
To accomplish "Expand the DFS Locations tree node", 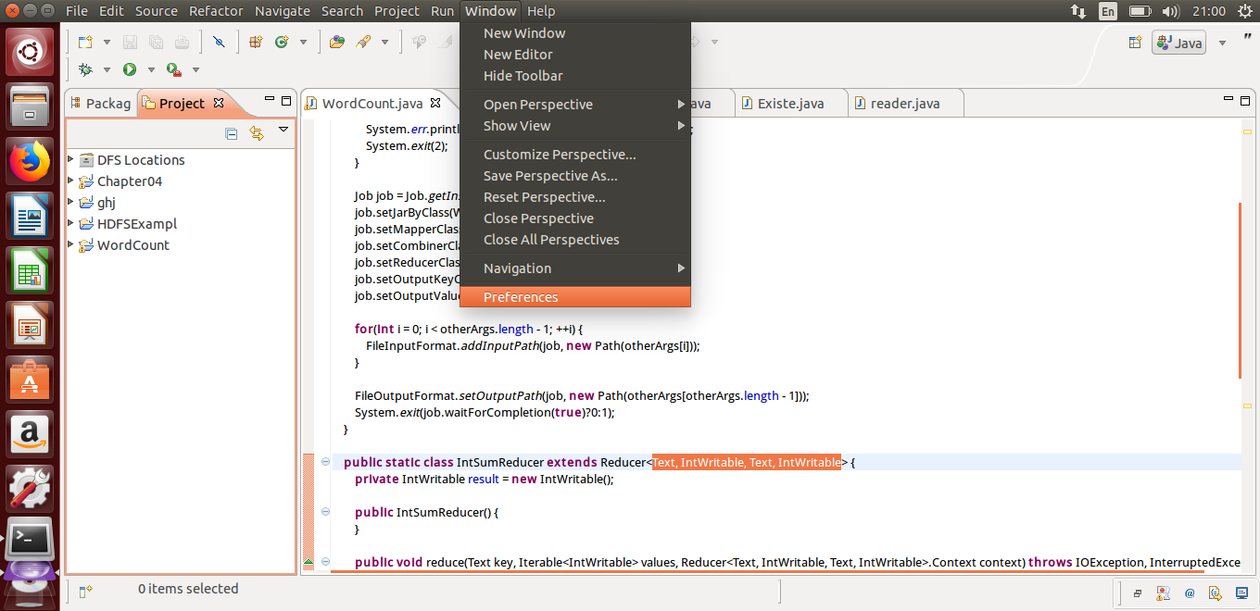I will [71, 159].
